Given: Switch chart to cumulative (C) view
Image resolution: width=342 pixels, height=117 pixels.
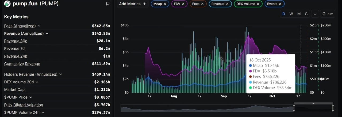Looking at the screenshot, I should coord(306,14).
